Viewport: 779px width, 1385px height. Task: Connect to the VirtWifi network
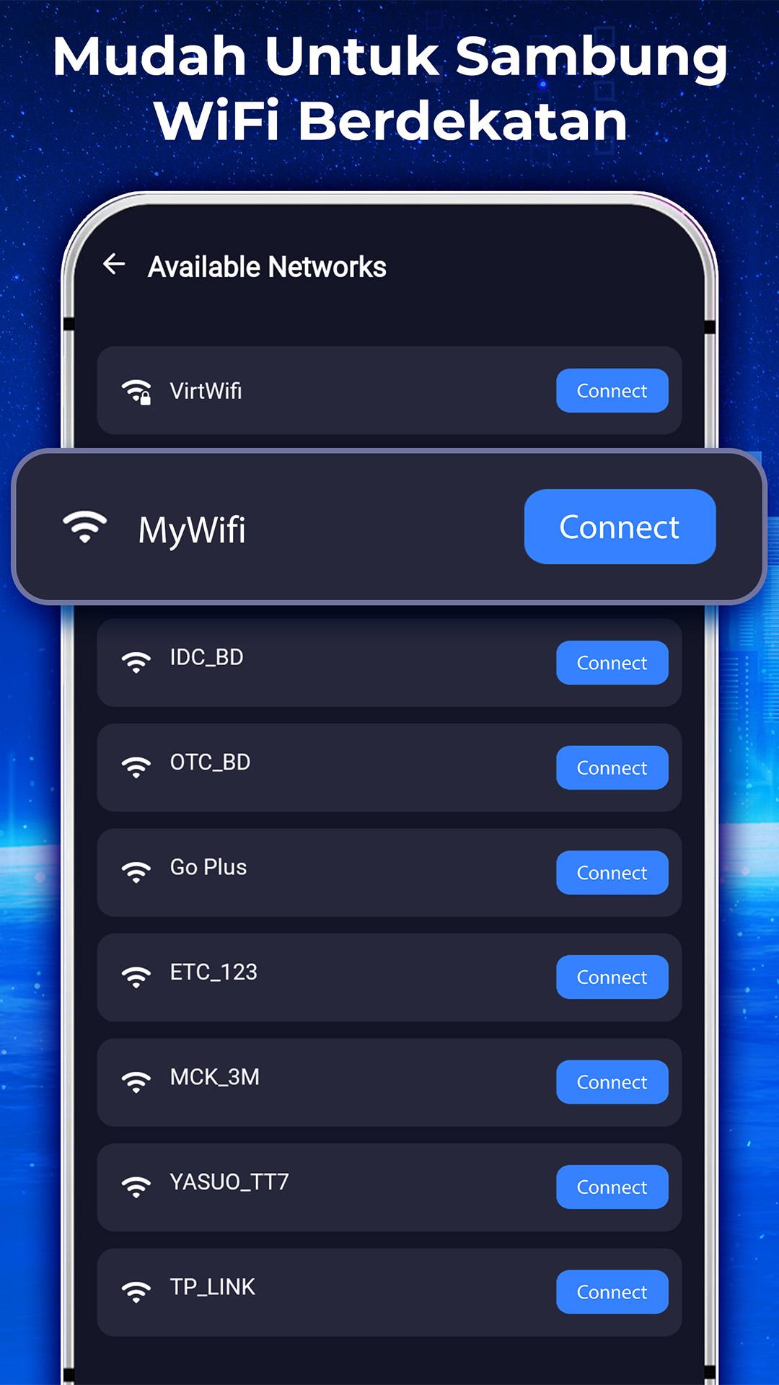coord(612,391)
